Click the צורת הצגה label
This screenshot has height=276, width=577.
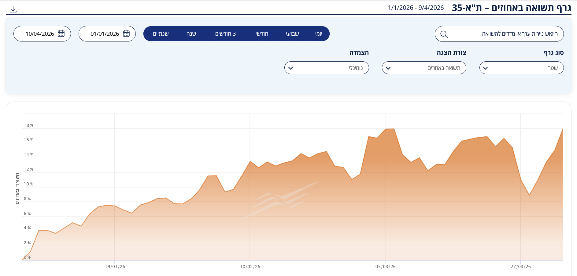coord(452,53)
